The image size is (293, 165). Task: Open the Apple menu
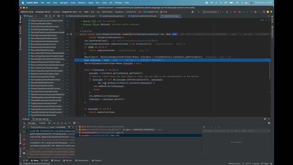[23, 3]
